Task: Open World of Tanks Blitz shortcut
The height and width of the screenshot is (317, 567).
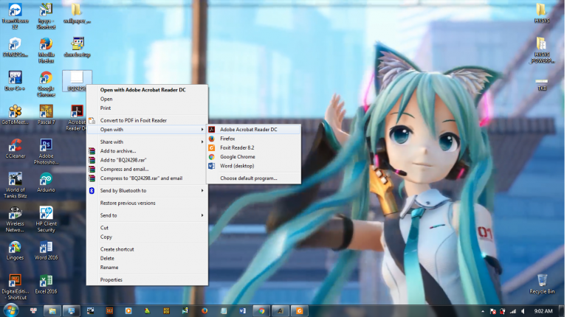Action: coord(14,181)
